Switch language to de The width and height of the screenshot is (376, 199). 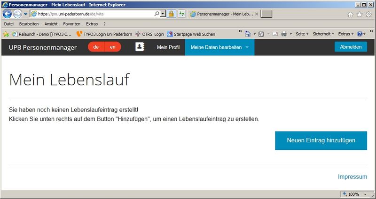coord(96,47)
